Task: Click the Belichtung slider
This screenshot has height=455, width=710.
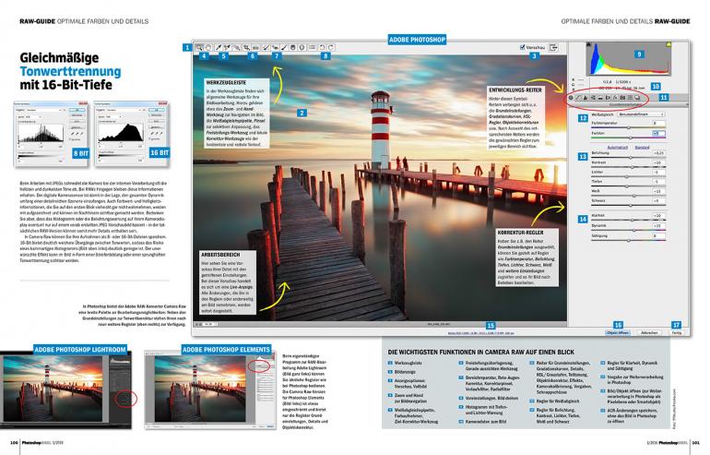Action: (629, 157)
